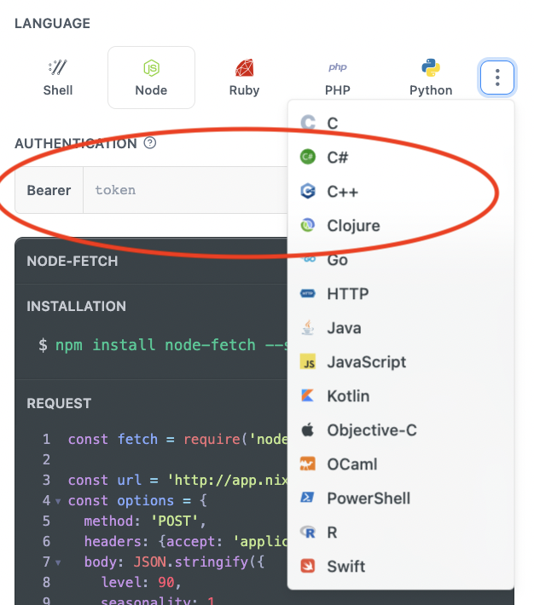Click the Swift bird icon
The image size is (534, 605).
coord(308,566)
